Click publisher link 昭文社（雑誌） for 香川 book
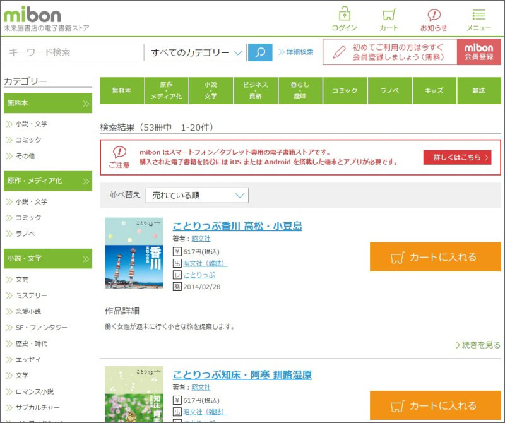The image size is (505, 423). tap(205, 263)
